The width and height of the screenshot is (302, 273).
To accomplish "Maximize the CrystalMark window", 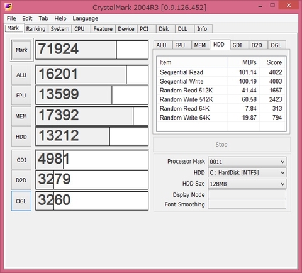I will [x=272, y=5].
